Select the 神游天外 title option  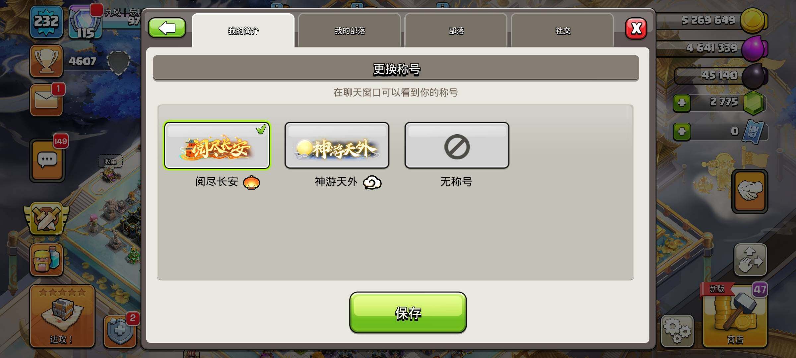[x=337, y=146]
